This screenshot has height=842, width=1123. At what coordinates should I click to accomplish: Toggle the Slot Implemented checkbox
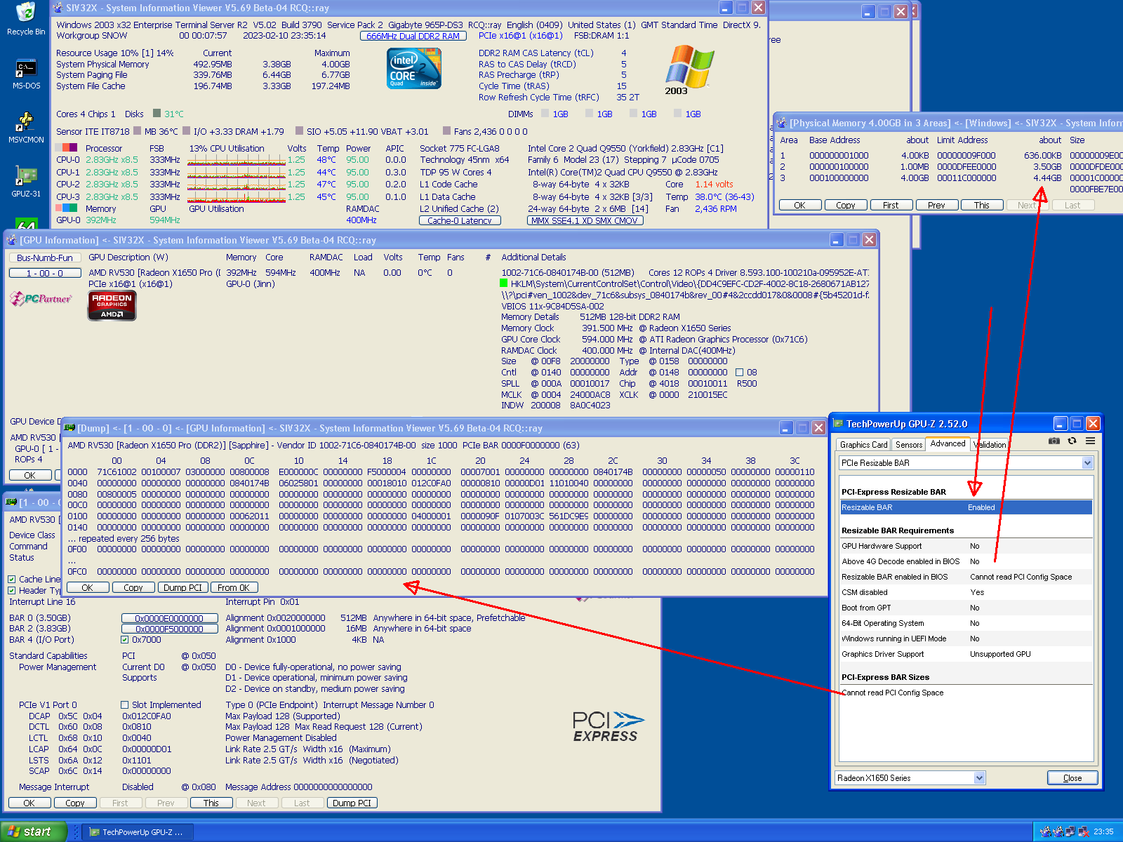pos(125,705)
